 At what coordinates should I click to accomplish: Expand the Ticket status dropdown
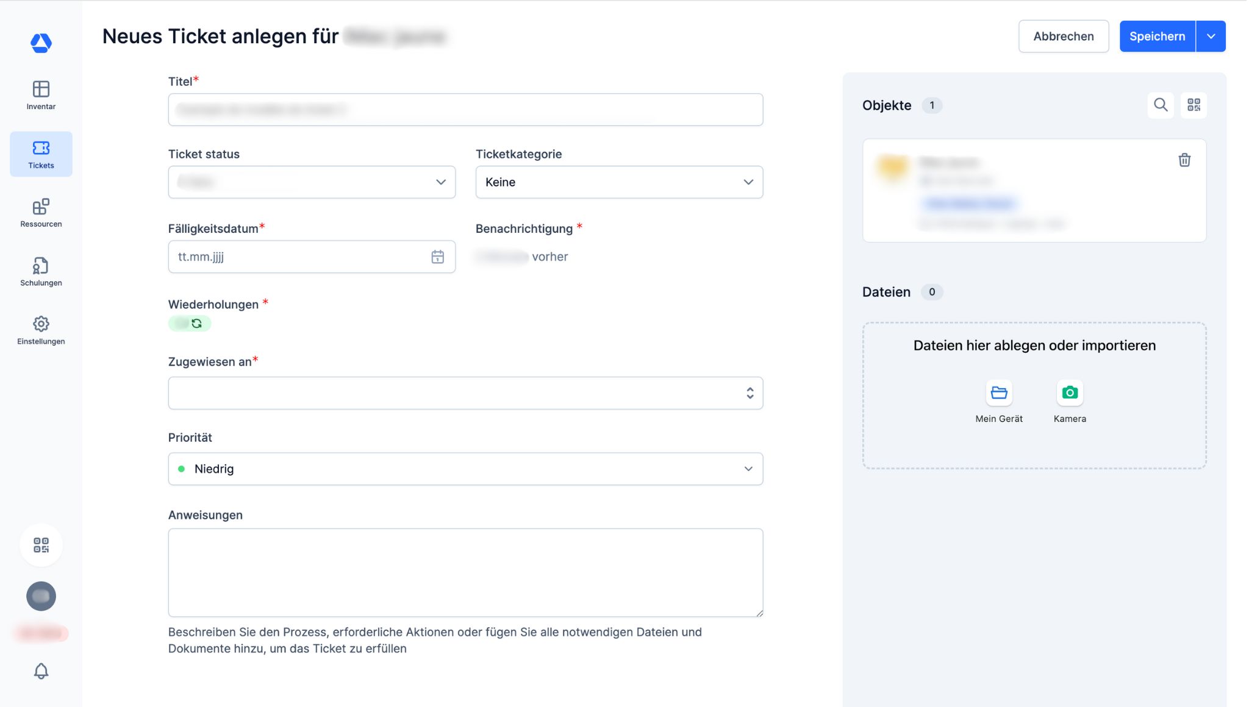(x=312, y=182)
